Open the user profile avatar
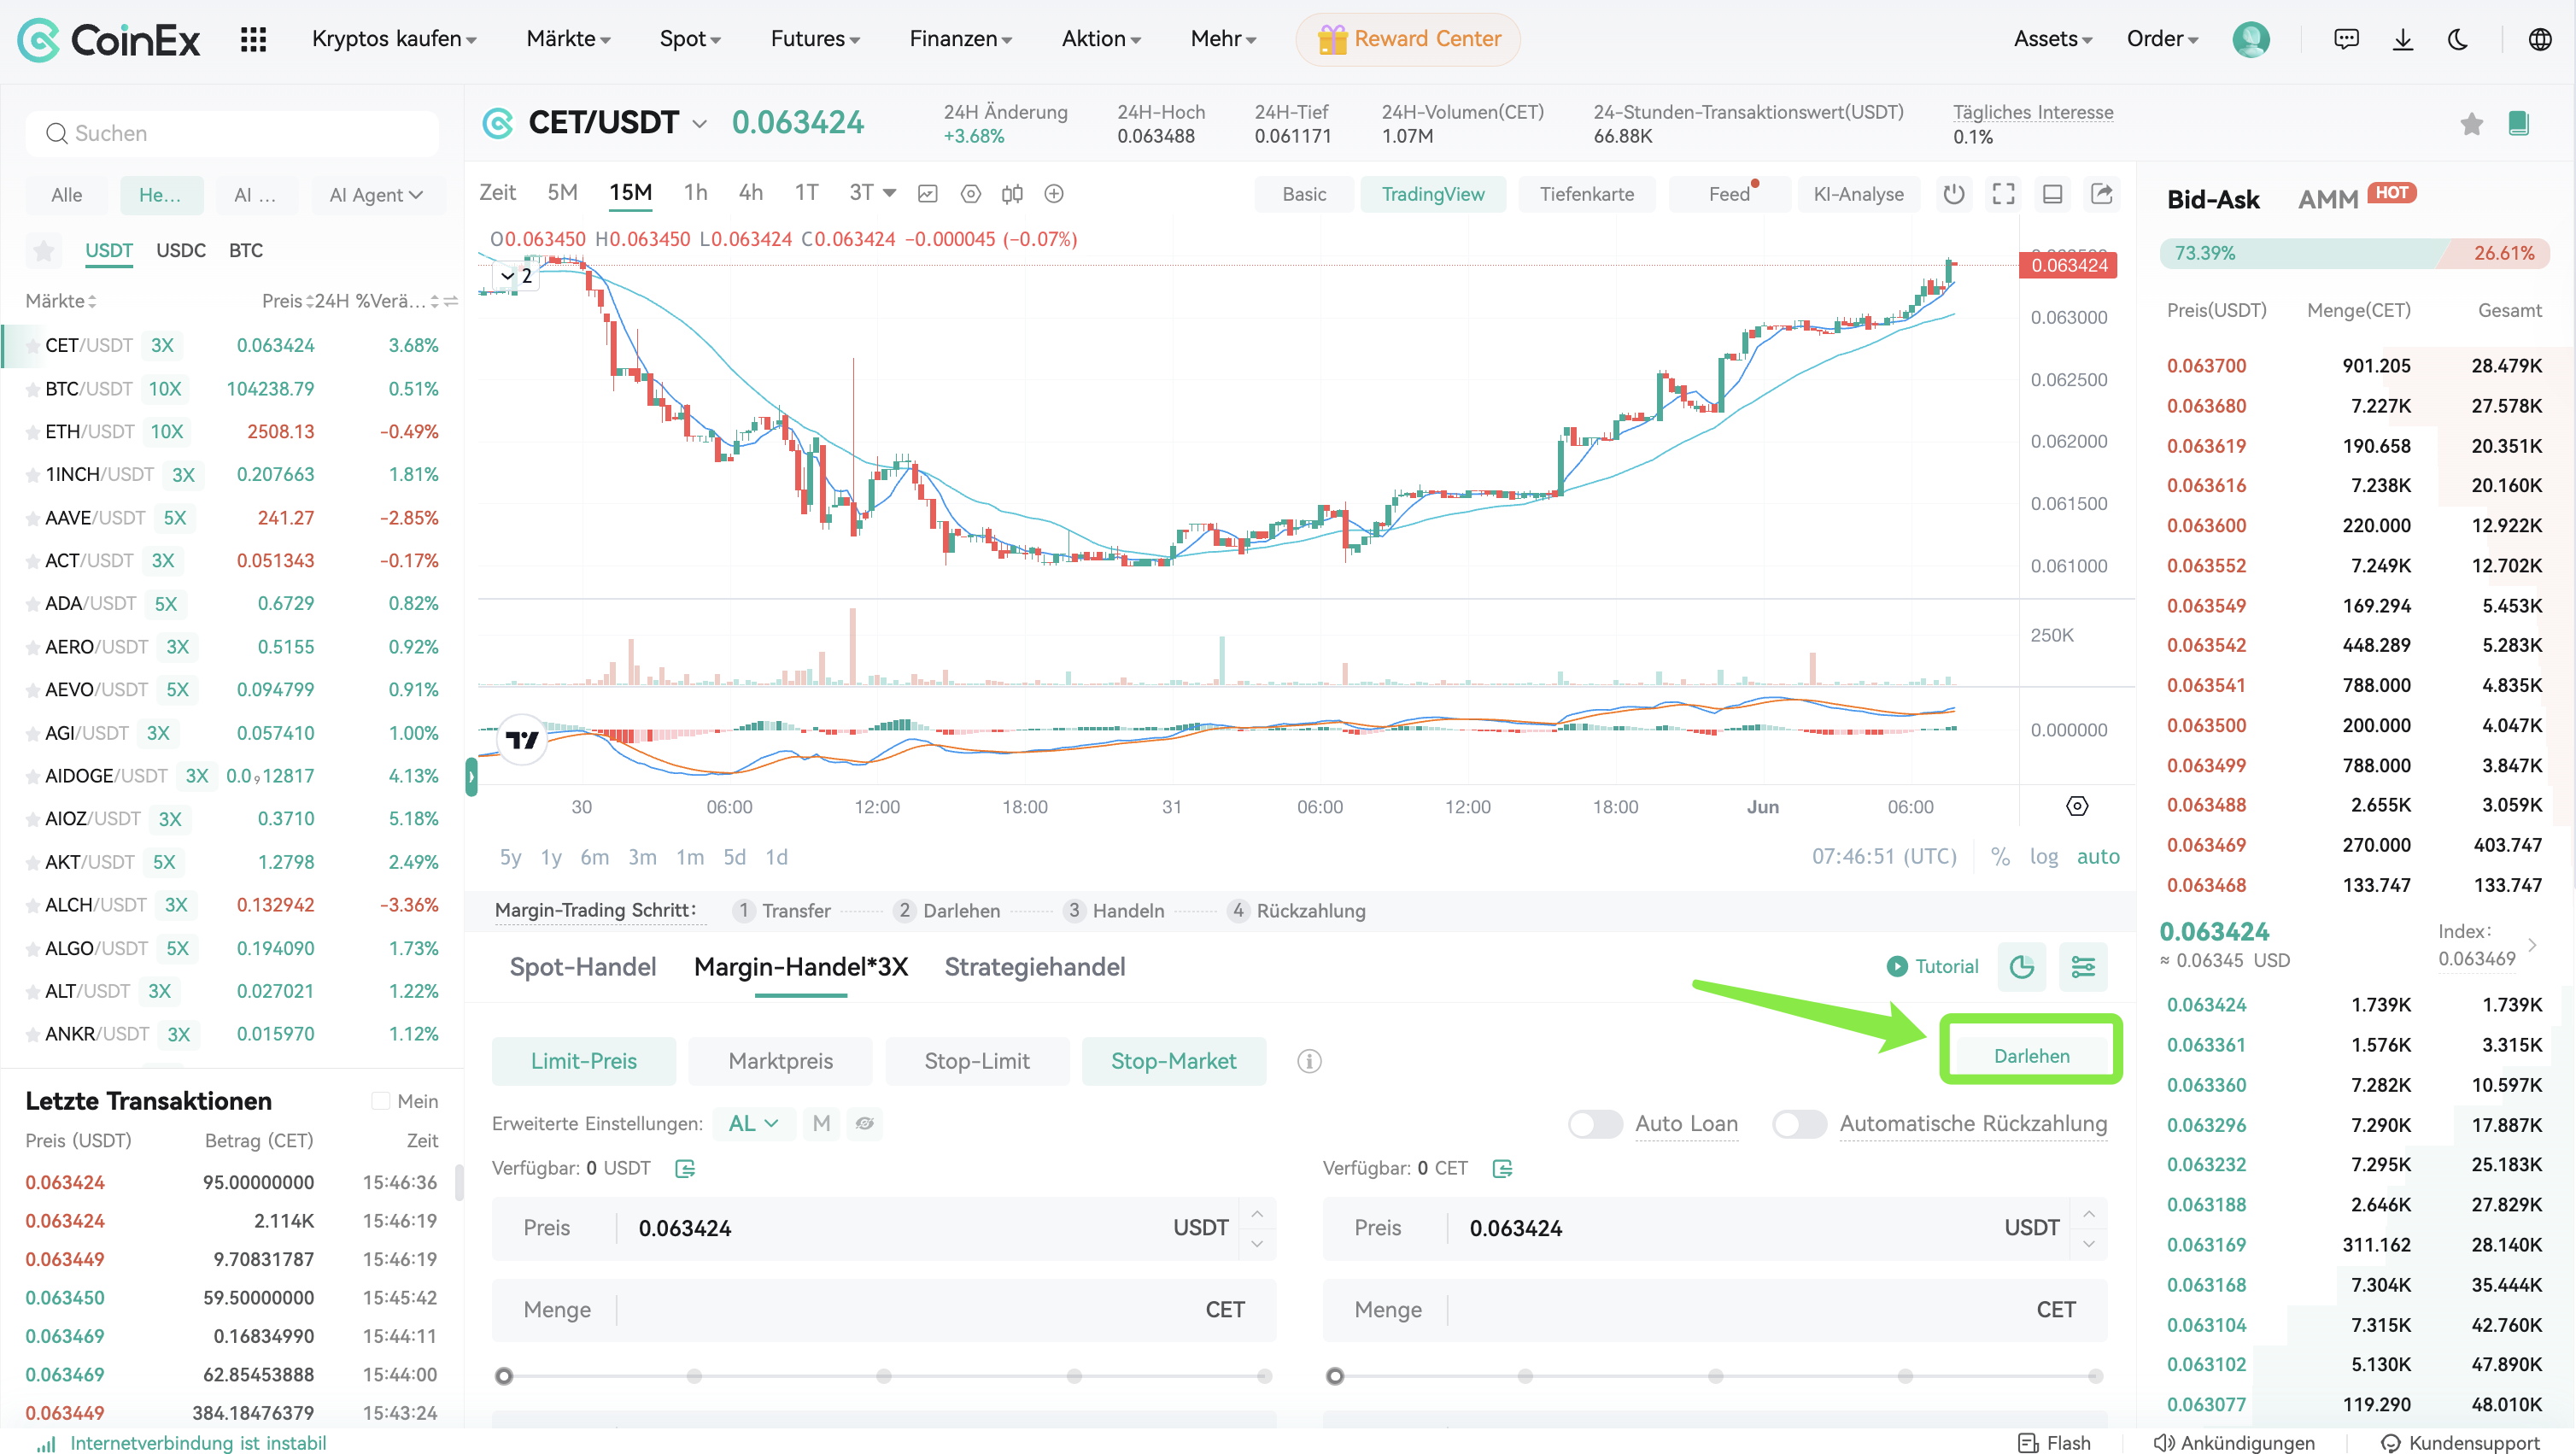2576x1454 pixels. coord(2250,39)
